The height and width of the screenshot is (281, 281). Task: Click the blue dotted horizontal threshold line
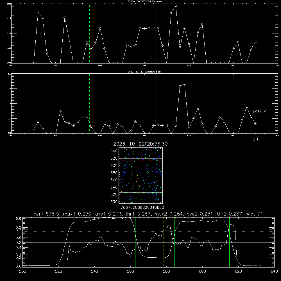click(148, 231)
